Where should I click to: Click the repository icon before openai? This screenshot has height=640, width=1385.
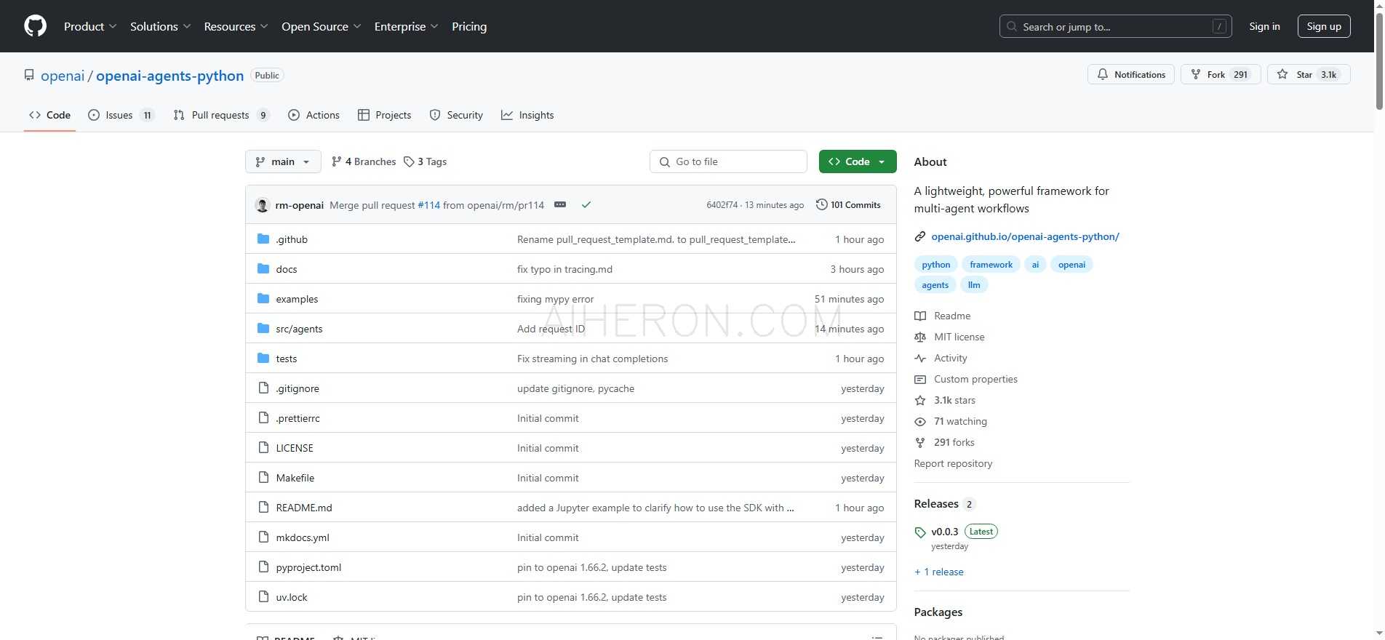29,75
